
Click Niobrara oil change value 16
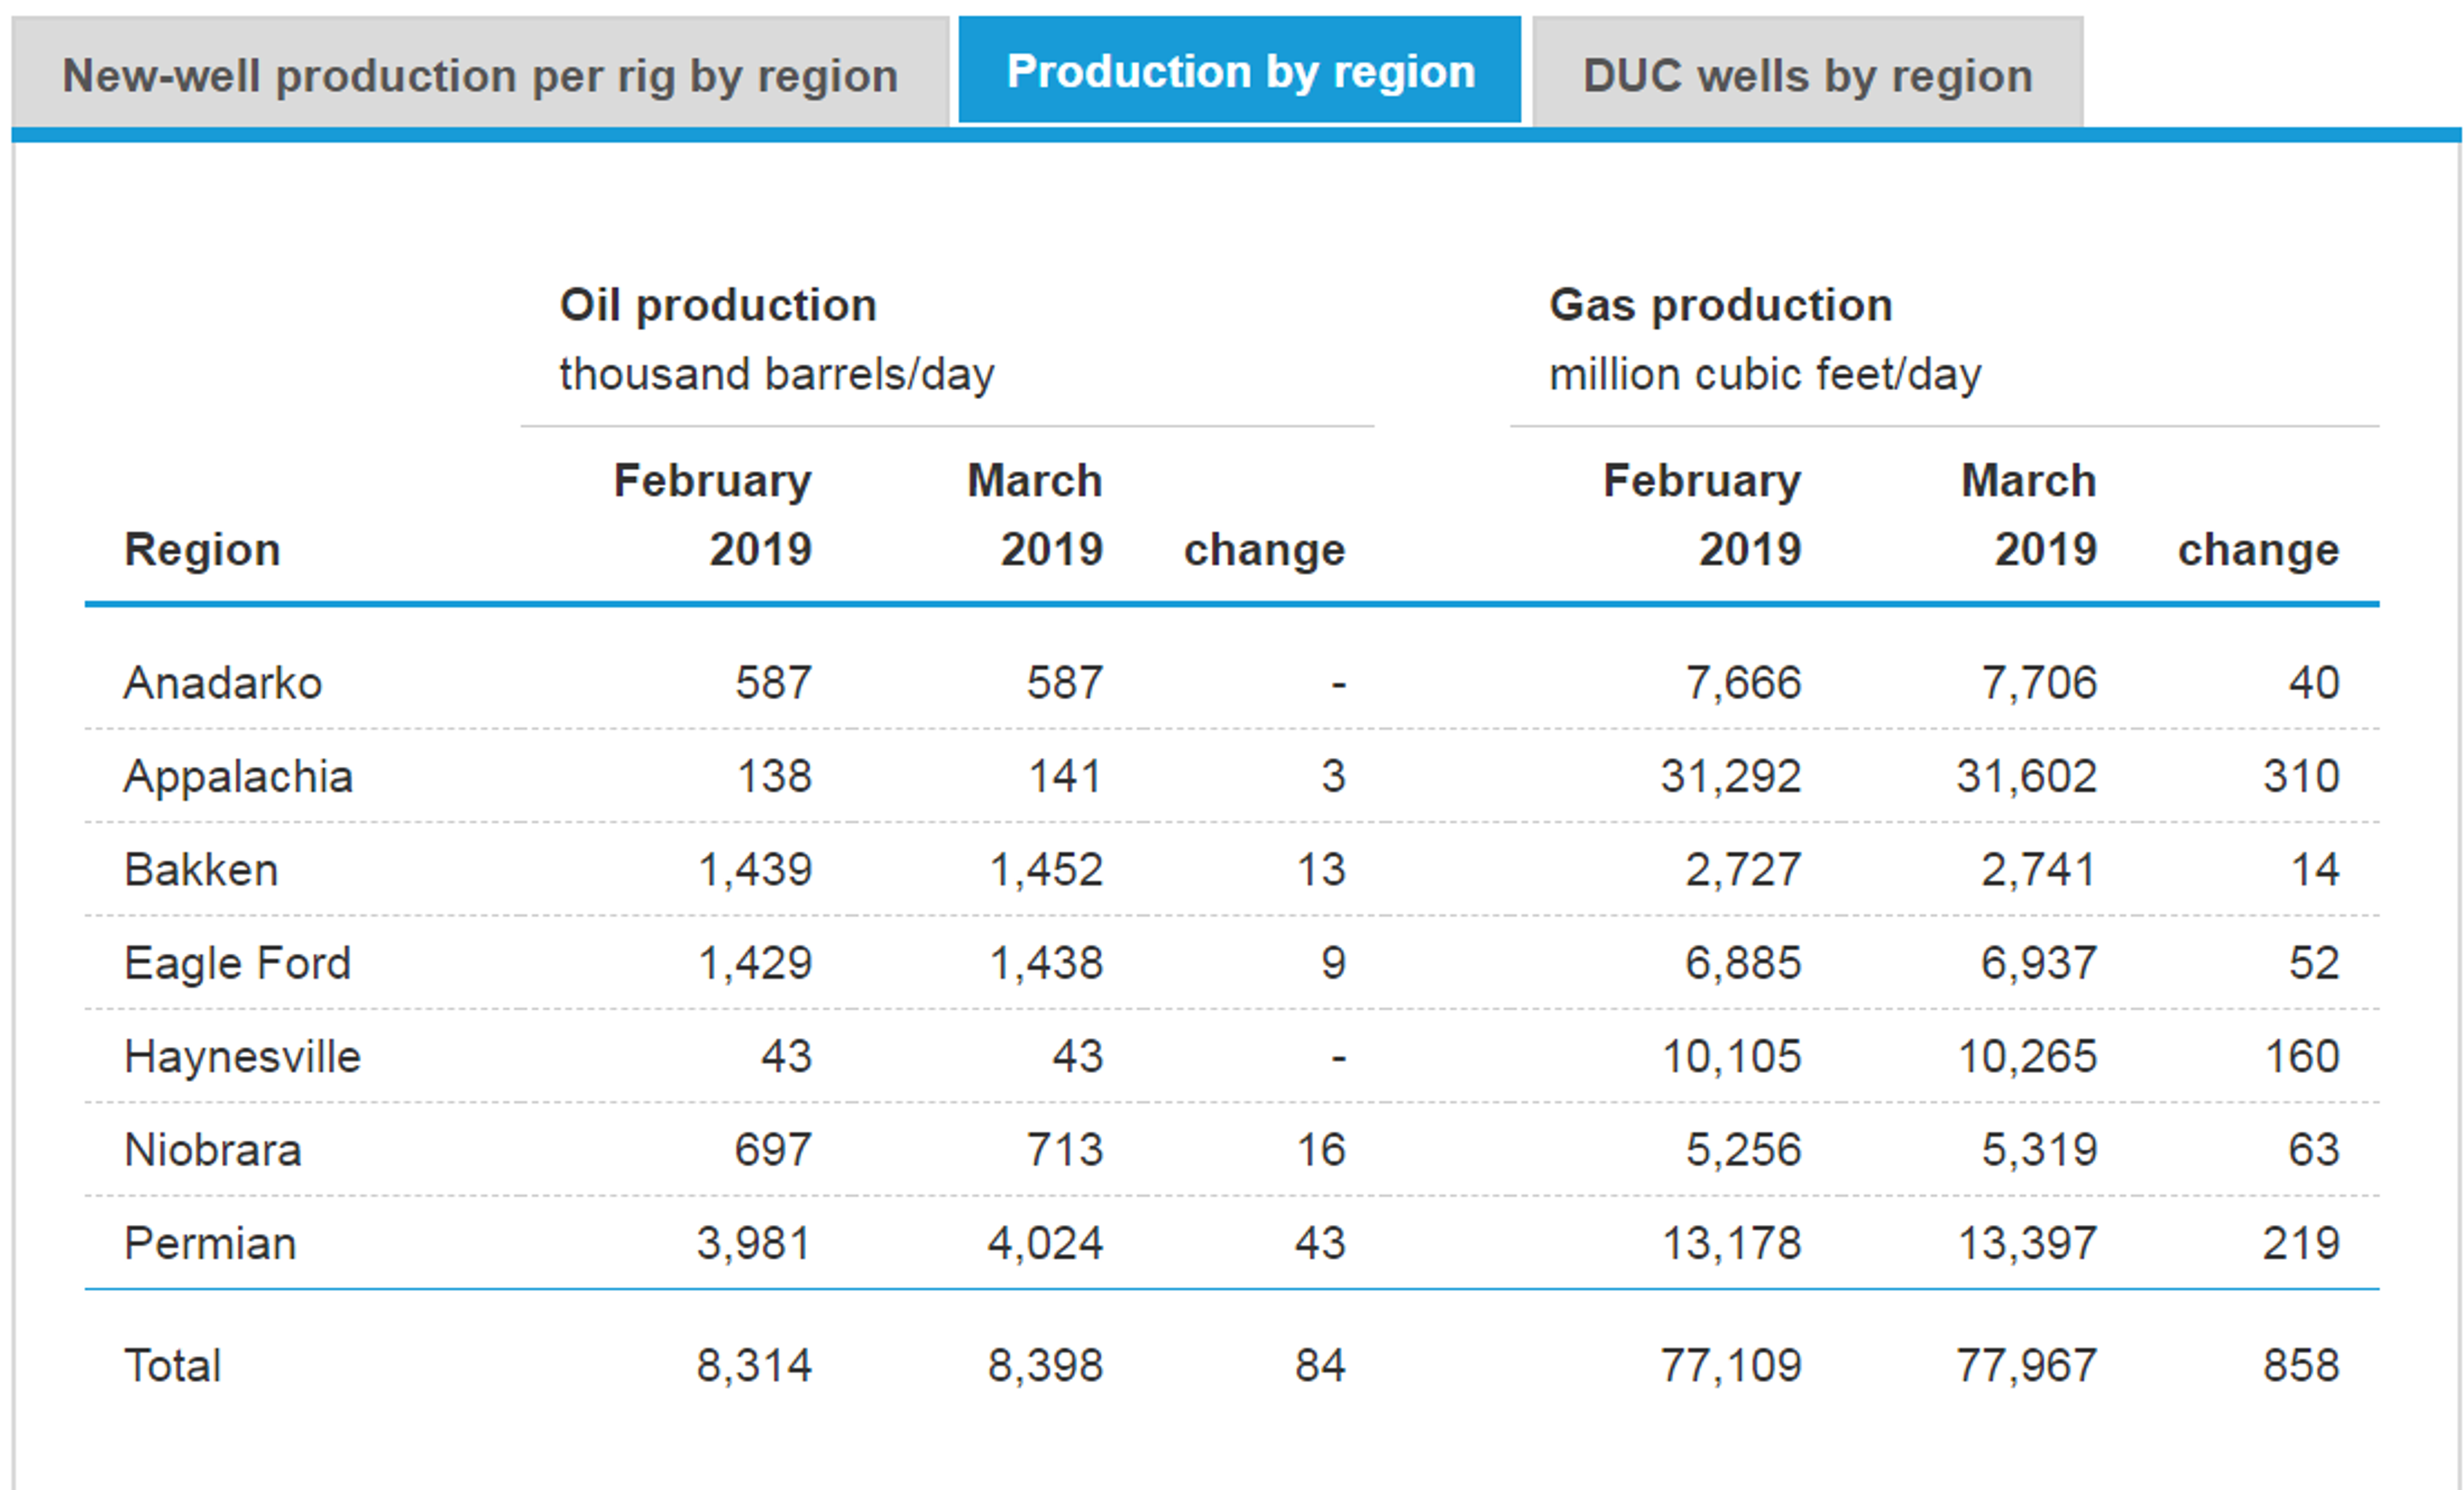coord(1321,1150)
